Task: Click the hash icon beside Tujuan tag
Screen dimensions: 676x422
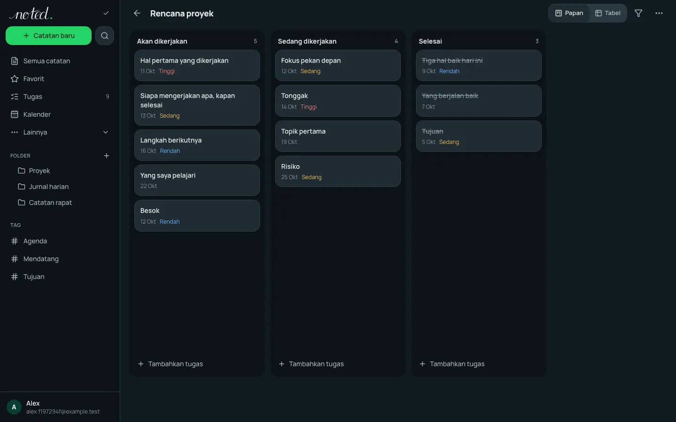Action: click(15, 277)
